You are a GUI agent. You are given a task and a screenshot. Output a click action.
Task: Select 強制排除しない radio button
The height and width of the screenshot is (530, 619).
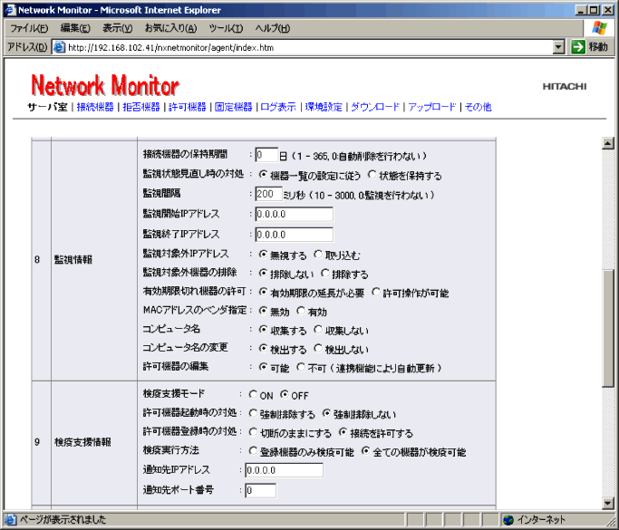326,413
